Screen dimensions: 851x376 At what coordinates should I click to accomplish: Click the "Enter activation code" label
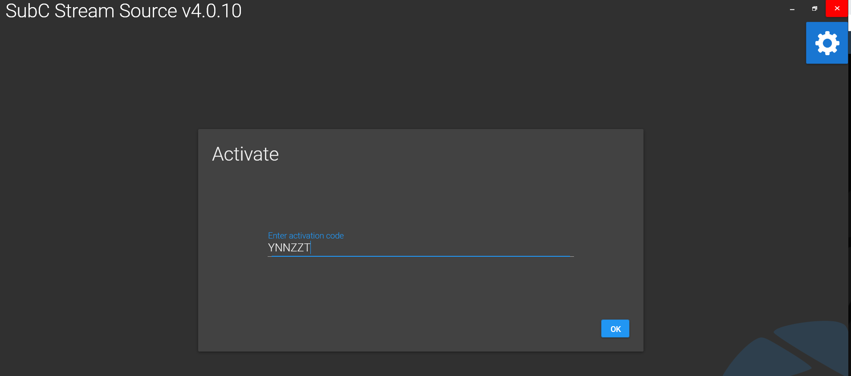click(306, 236)
